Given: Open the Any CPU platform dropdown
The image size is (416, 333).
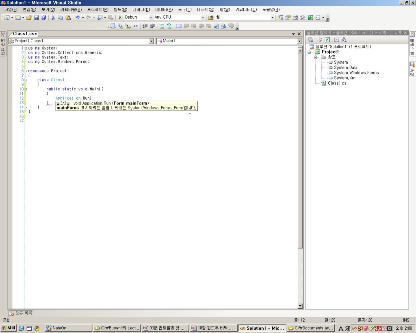Looking at the screenshot, I should (203, 17).
